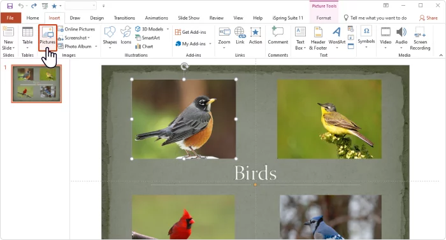This screenshot has height=240, width=446.
Task: Switch to the Design tab
Action: click(97, 18)
